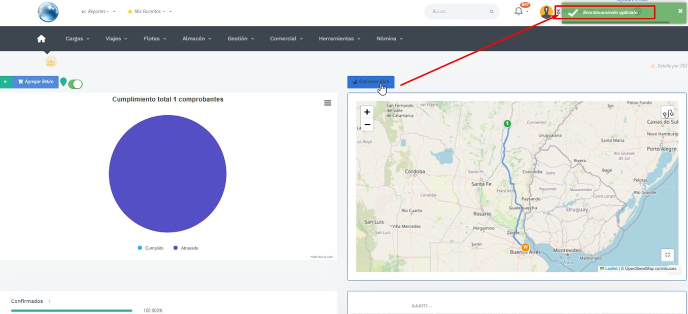Screen dimensions: 688x314
Task: Open the notifications bell
Action: pos(519,11)
